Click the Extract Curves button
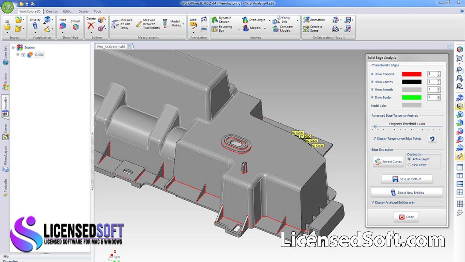The width and height of the screenshot is (465, 262). coord(389,162)
